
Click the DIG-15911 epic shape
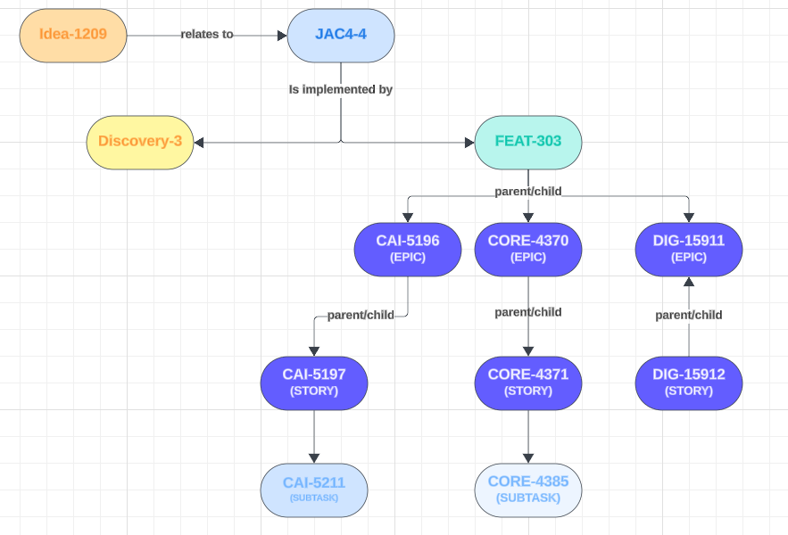click(x=688, y=249)
